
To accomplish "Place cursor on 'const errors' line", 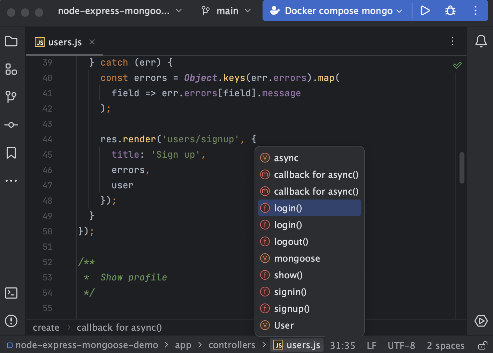I will pos(134,78).
